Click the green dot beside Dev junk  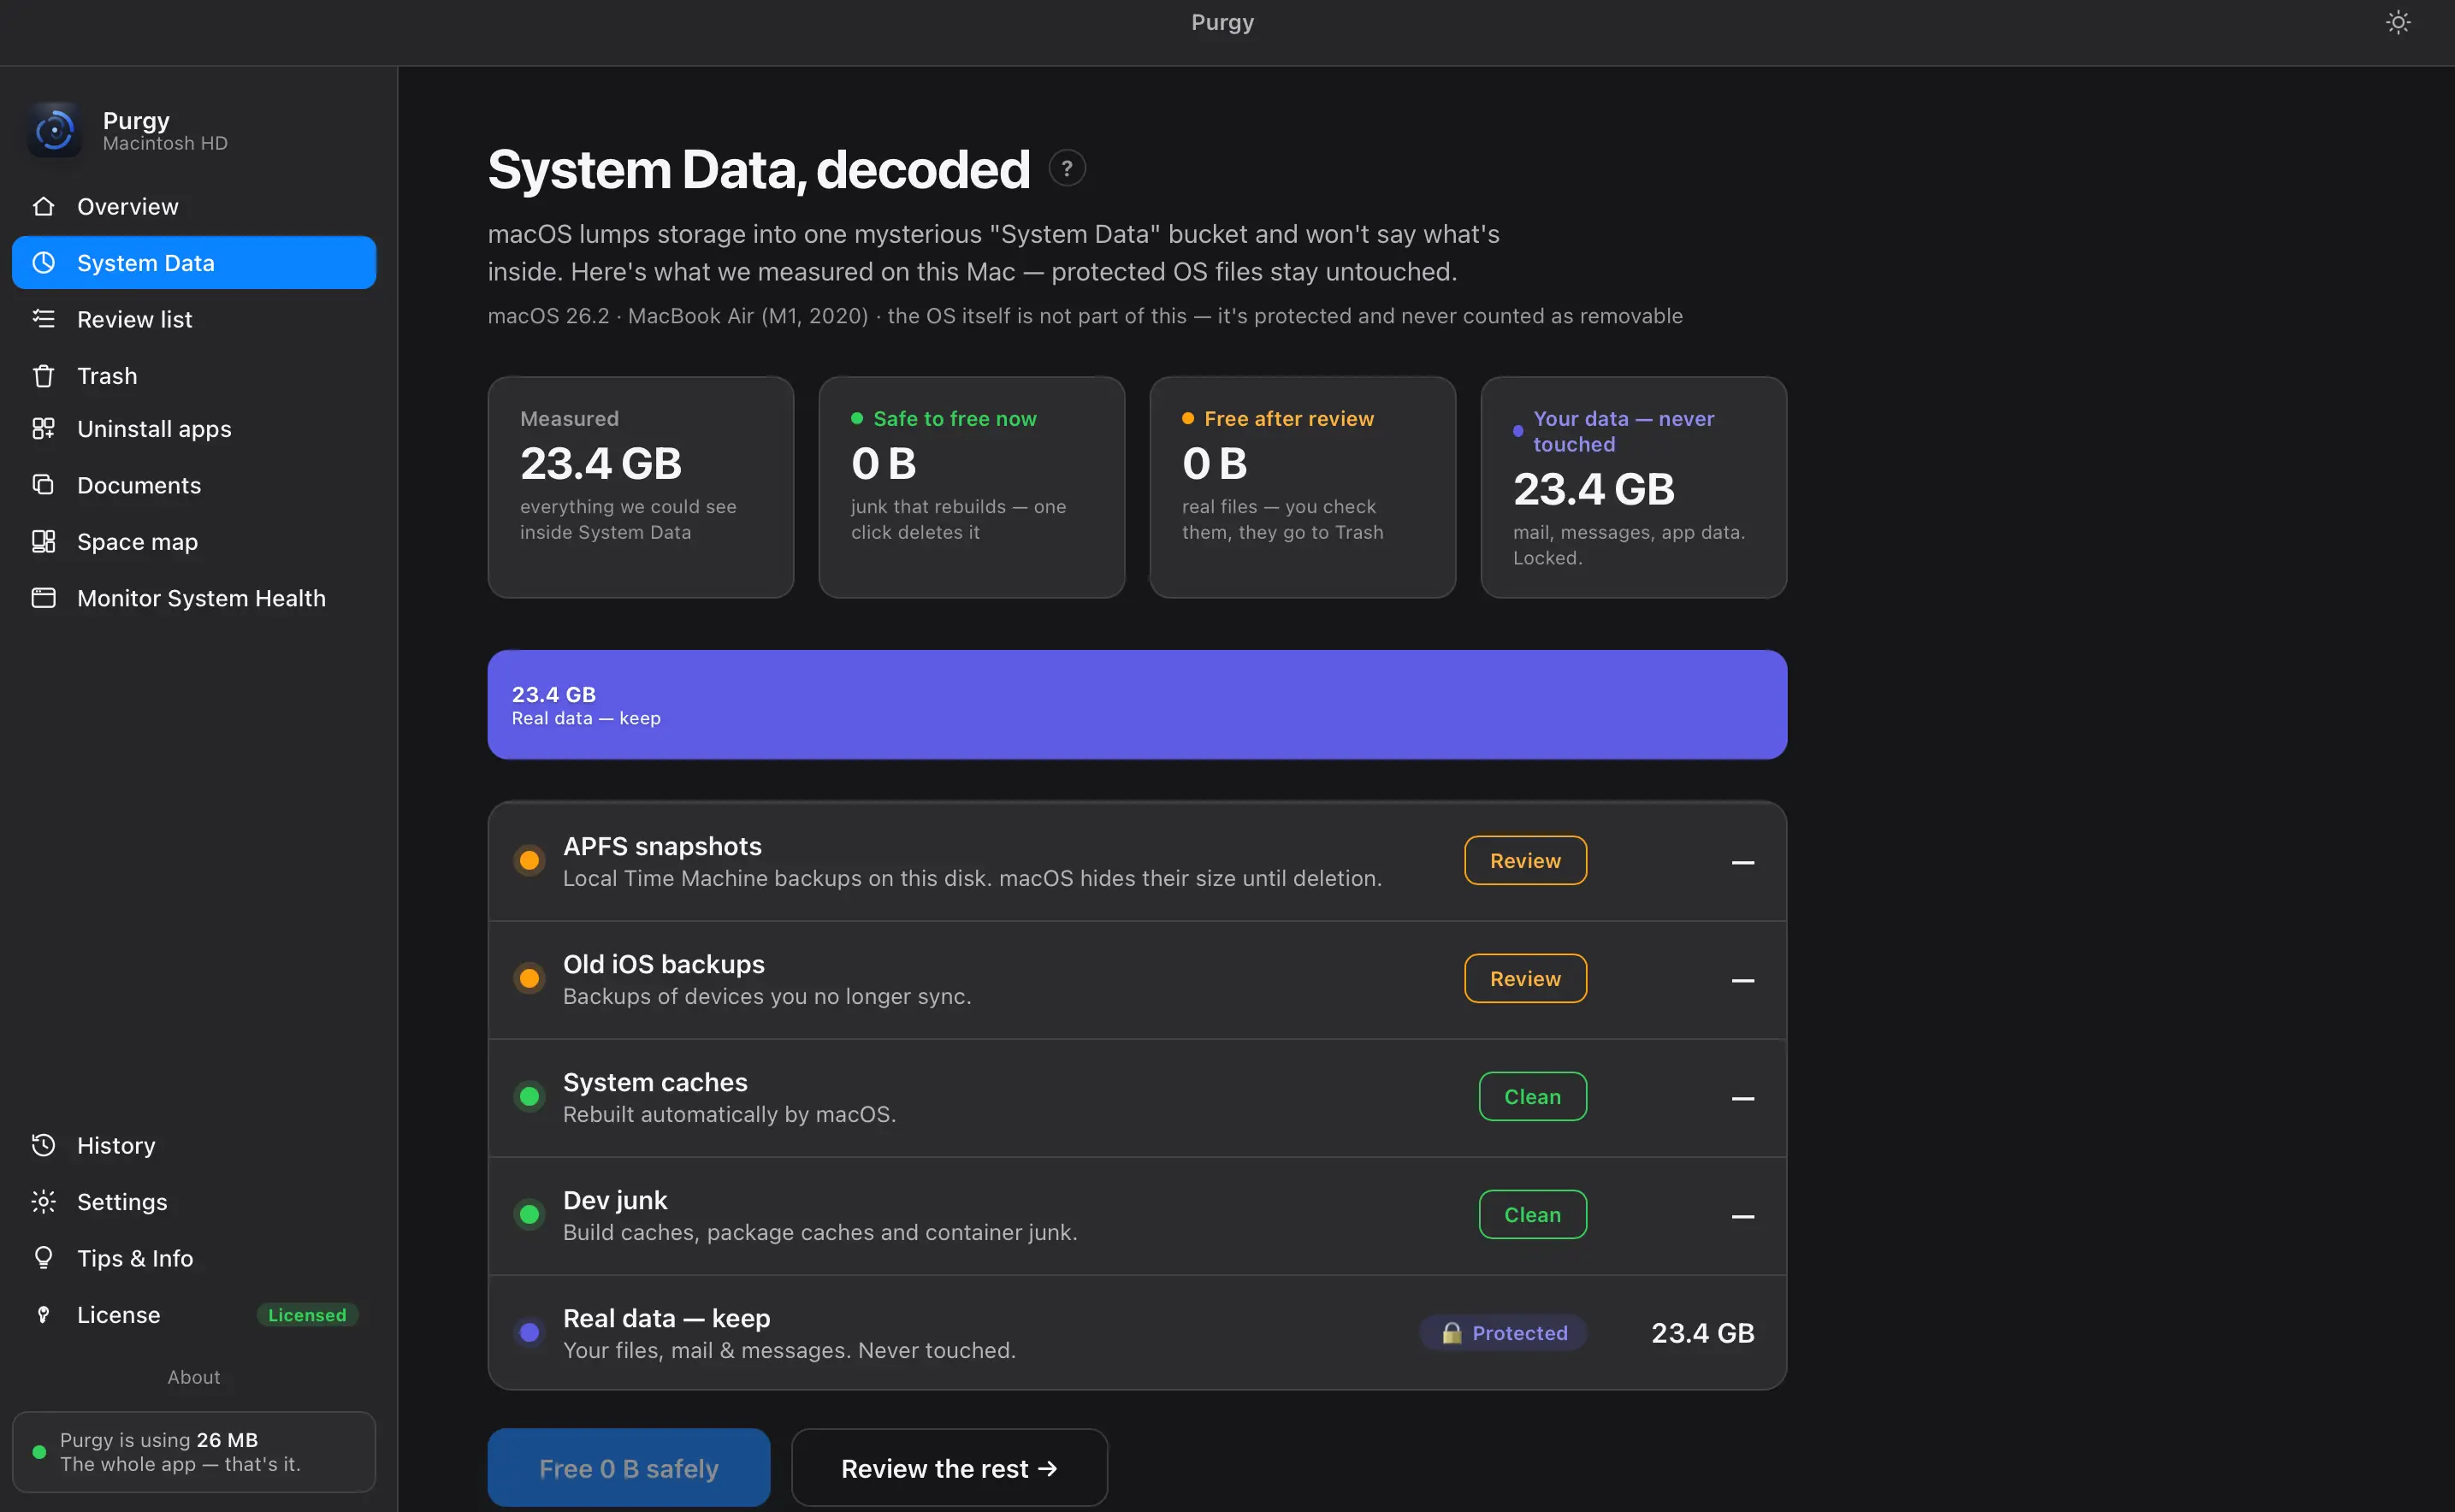click(530, 1215)
